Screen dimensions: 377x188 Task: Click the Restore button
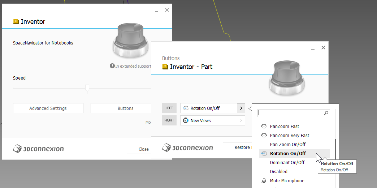[237, 147]
